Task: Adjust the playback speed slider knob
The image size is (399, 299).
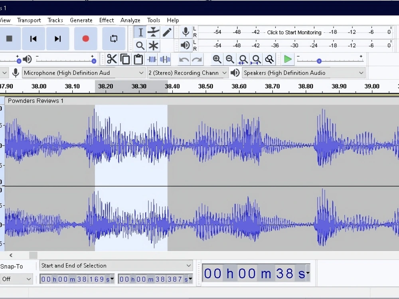Action: click(x=319, y=61)
